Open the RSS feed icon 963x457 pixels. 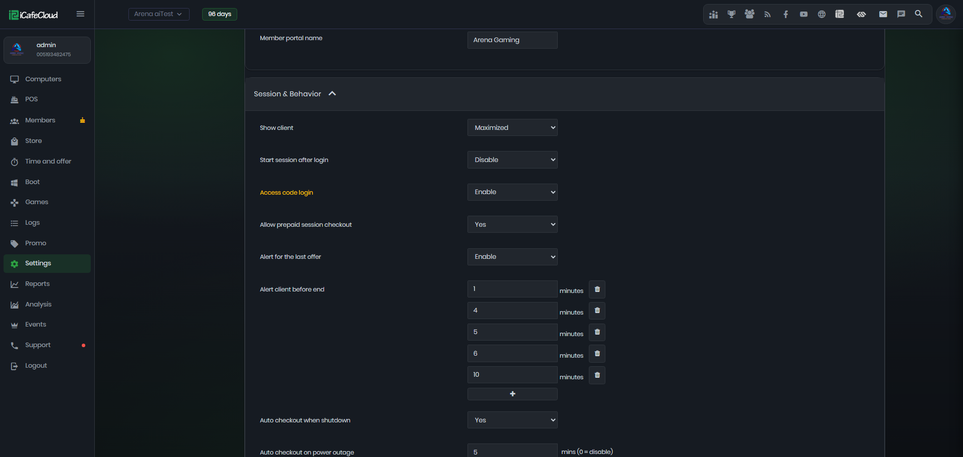pos(767,15)
